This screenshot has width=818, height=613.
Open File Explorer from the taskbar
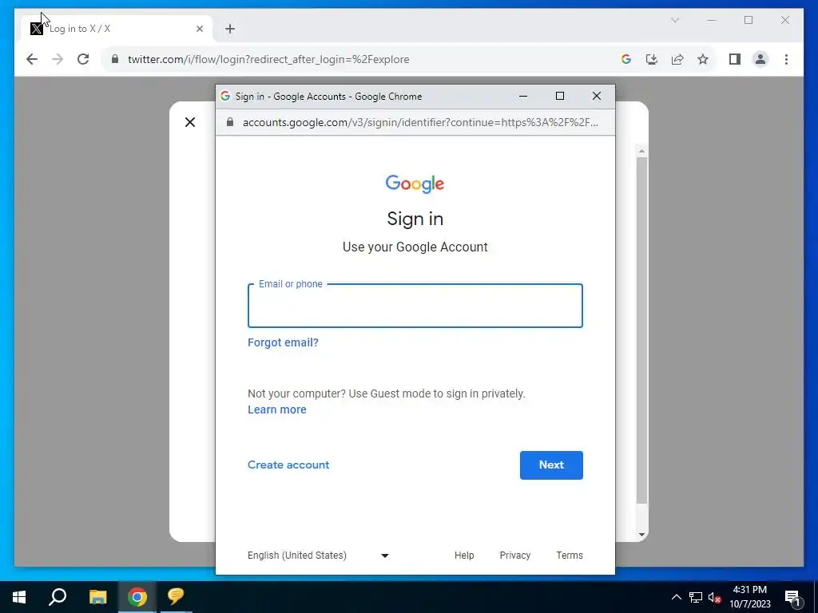pyautogui.click(x=97, y=597)
